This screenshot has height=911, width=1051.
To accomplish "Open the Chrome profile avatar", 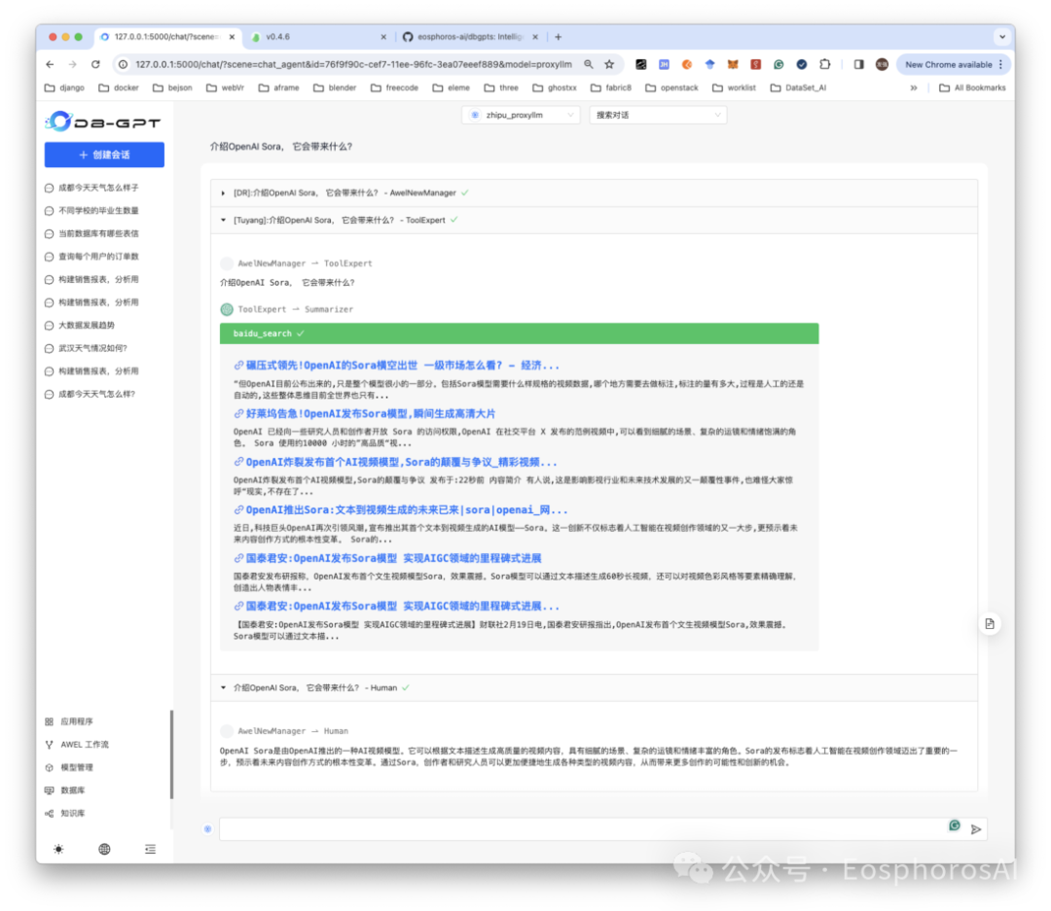I will tap(882, 64).
